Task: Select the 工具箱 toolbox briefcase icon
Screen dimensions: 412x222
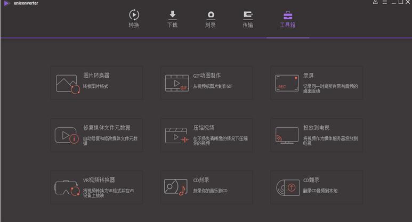Action: 288,15
